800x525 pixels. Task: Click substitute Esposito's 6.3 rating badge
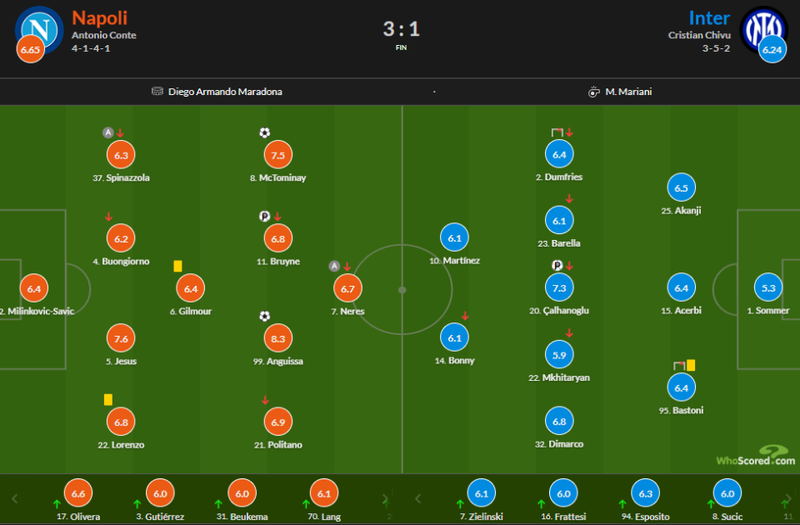(x=645, y=494)
